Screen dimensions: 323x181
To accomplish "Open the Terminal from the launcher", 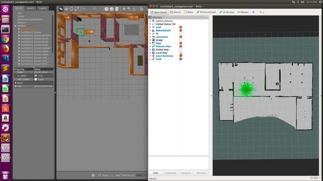I will click(6, 29).
